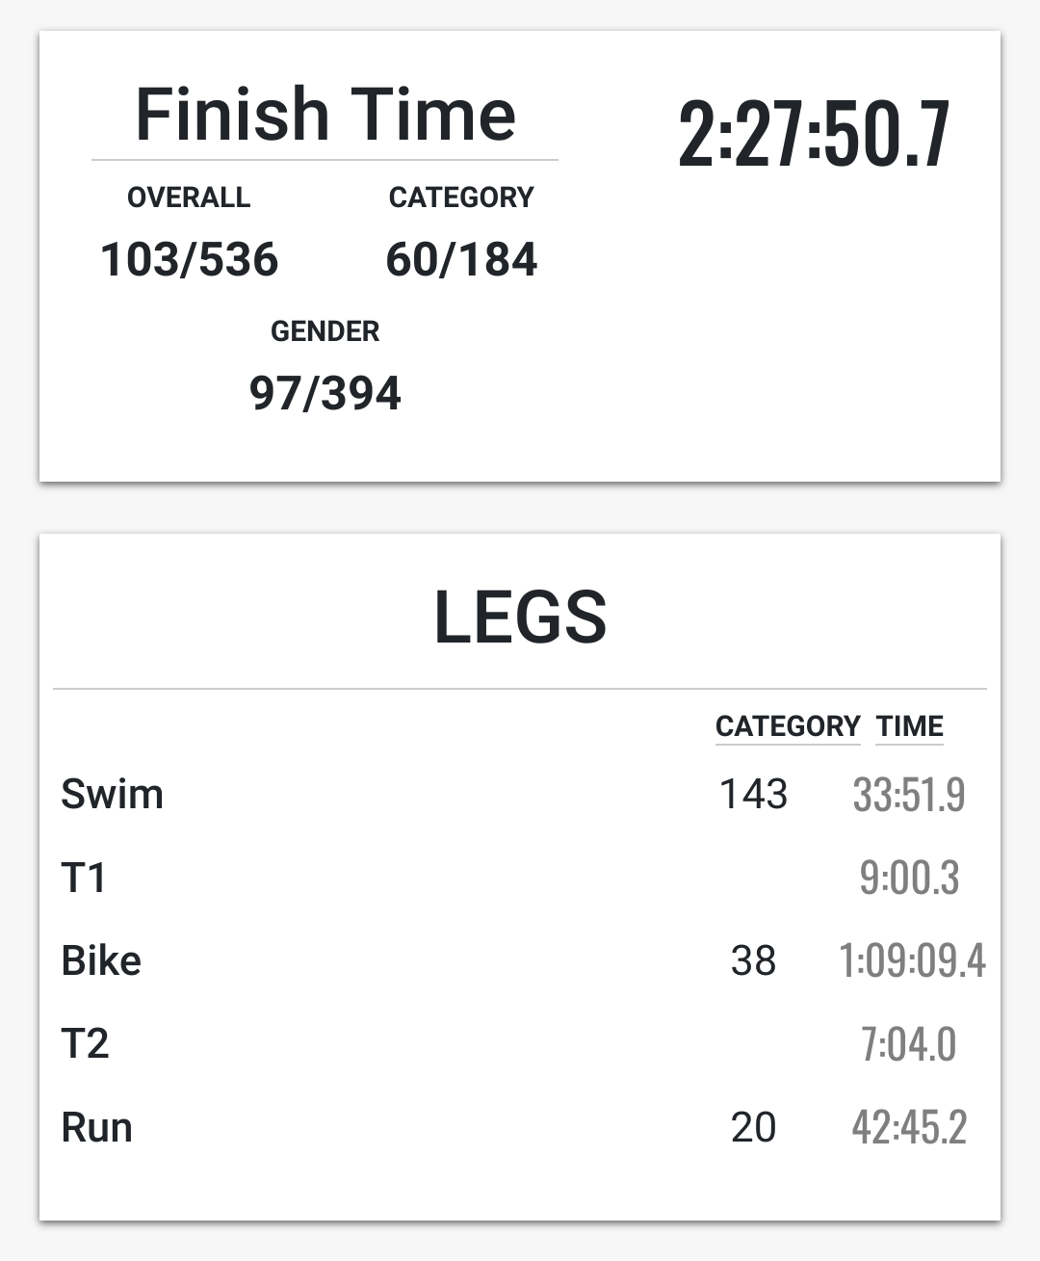Click the GENDER label
The height and width of the screenshot is (1261, 1040).
click(x=325, y=331)
